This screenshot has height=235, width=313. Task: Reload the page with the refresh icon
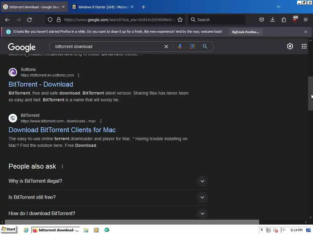click(x=29, y=20)
